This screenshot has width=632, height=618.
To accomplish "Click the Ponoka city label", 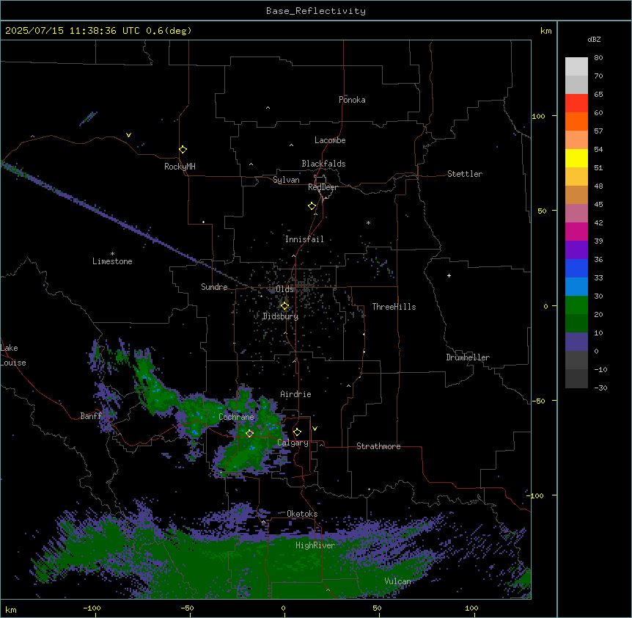I will click(x=352, y=100).
